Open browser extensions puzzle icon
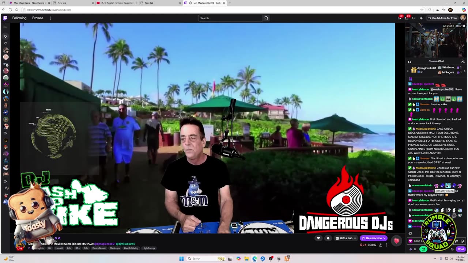 click(430, 10)
